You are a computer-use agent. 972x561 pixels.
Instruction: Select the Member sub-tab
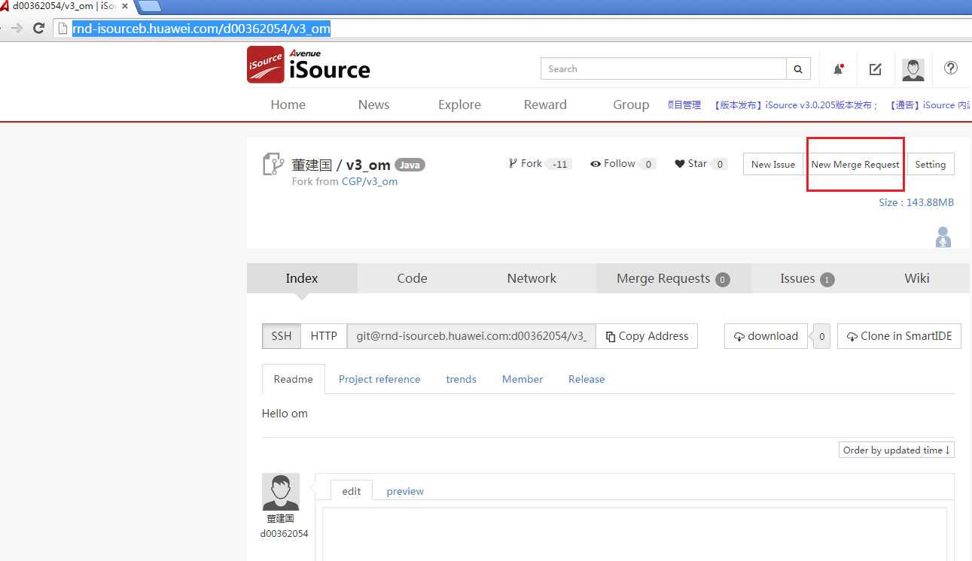pyautogui.click(x=522, y=379)
